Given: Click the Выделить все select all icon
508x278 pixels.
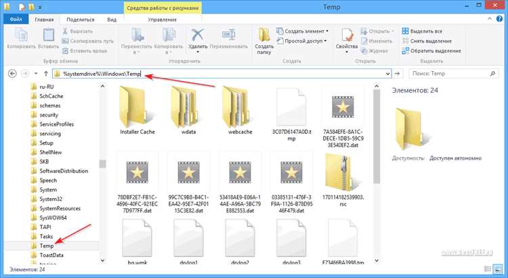Looking at the screenshot, I should pyautogui.click(x=405, y=31).
